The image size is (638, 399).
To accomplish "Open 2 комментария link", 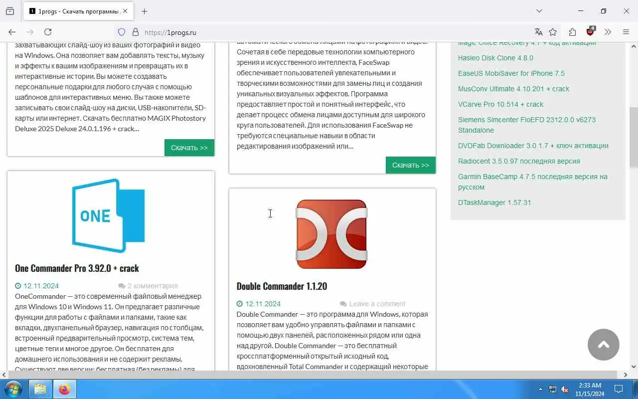I will (153, 286).
